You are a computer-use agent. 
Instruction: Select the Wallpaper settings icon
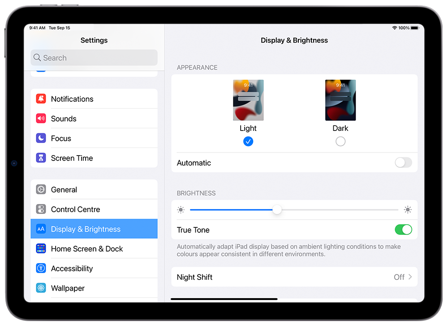point(41,288)
